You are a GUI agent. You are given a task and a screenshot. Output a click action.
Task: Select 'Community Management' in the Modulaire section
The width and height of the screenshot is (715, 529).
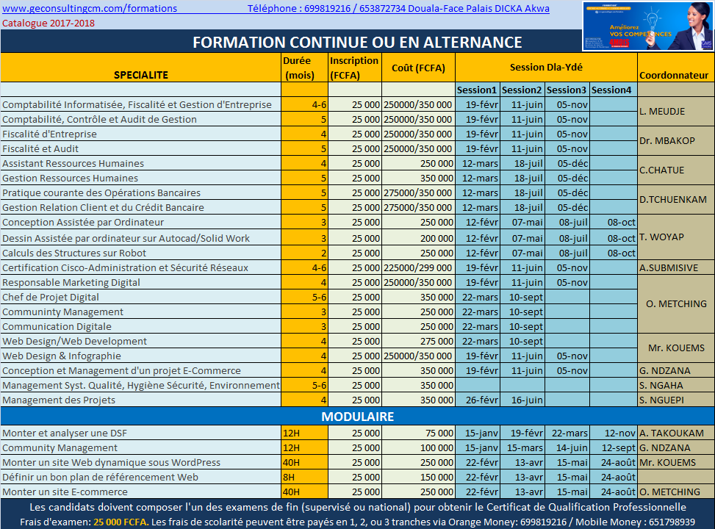[x=141, y=448]
